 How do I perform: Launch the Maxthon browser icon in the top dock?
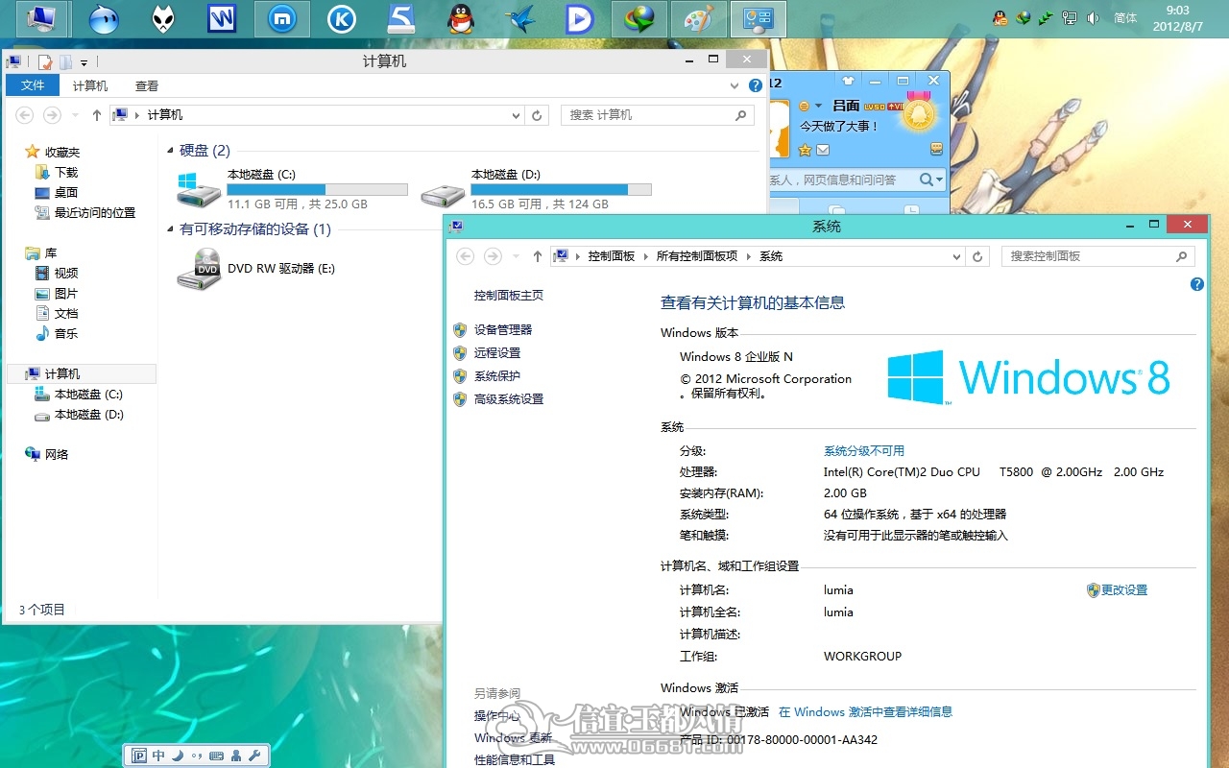[282, 18]
